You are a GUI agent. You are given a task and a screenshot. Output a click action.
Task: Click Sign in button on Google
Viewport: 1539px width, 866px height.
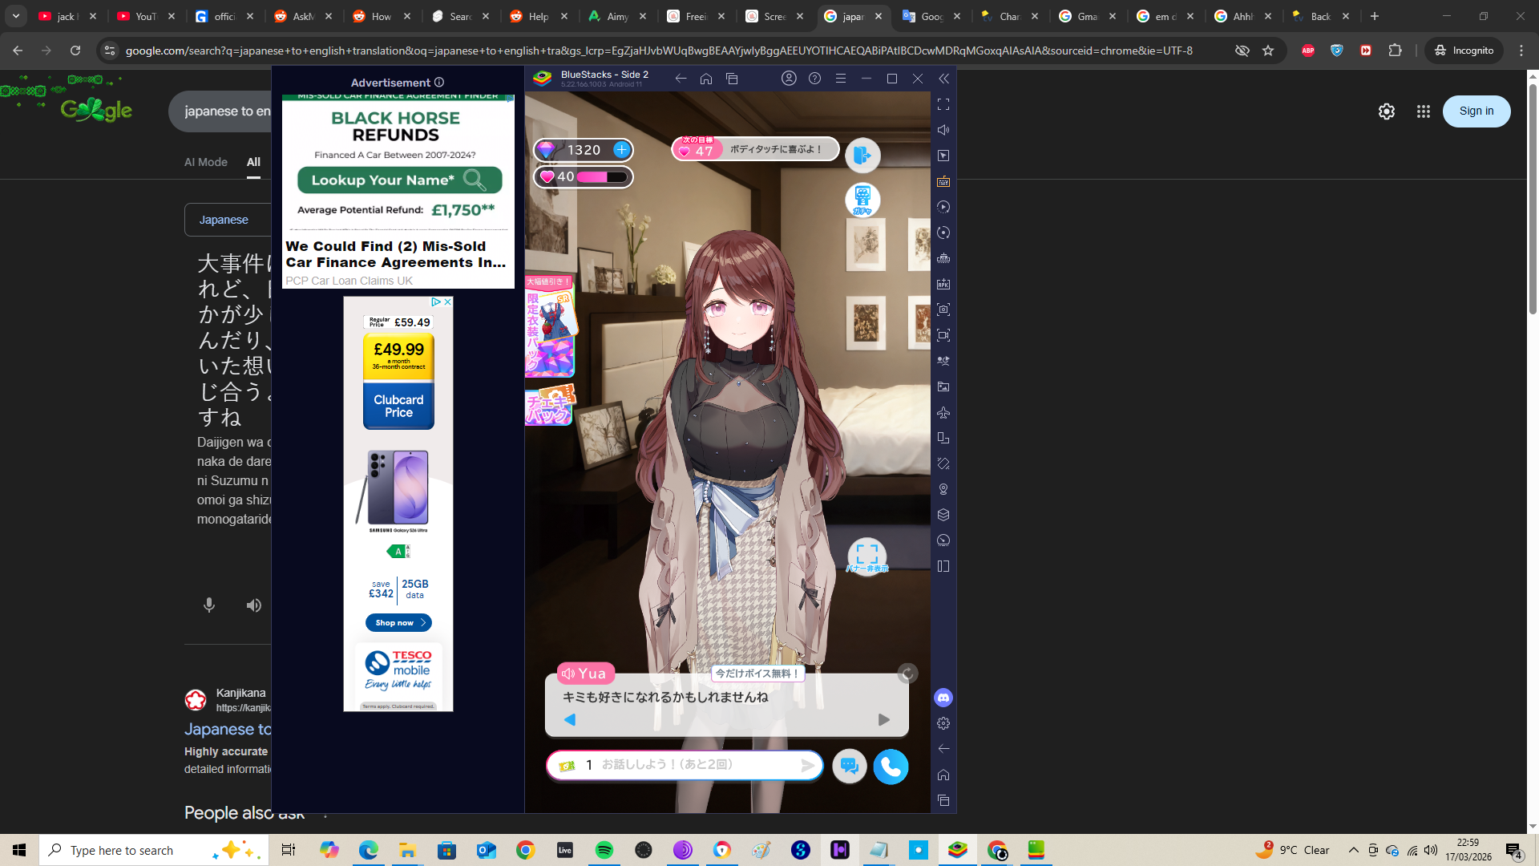(1476, 111)
